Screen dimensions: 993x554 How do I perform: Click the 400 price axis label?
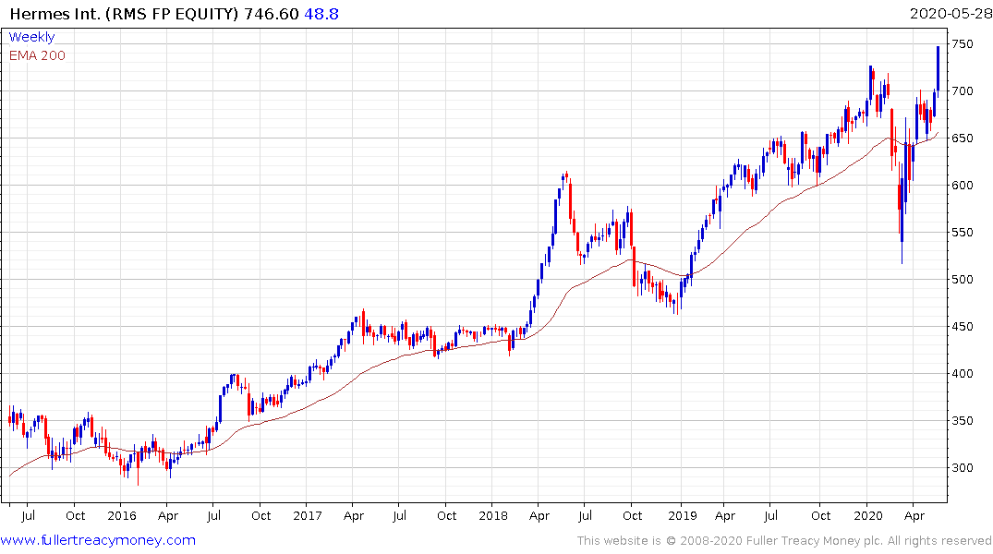pos(962,374)
